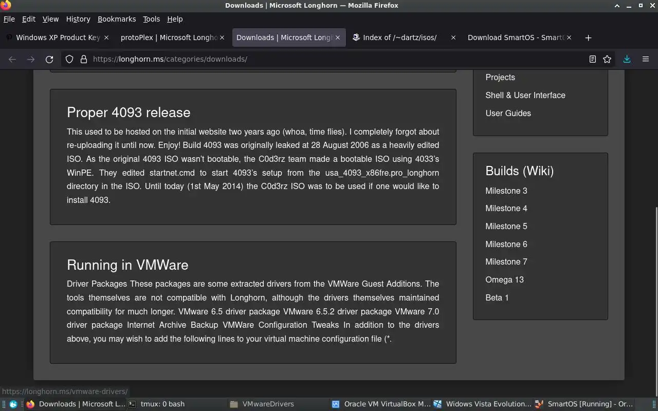Open the File menu

(9, 19)
